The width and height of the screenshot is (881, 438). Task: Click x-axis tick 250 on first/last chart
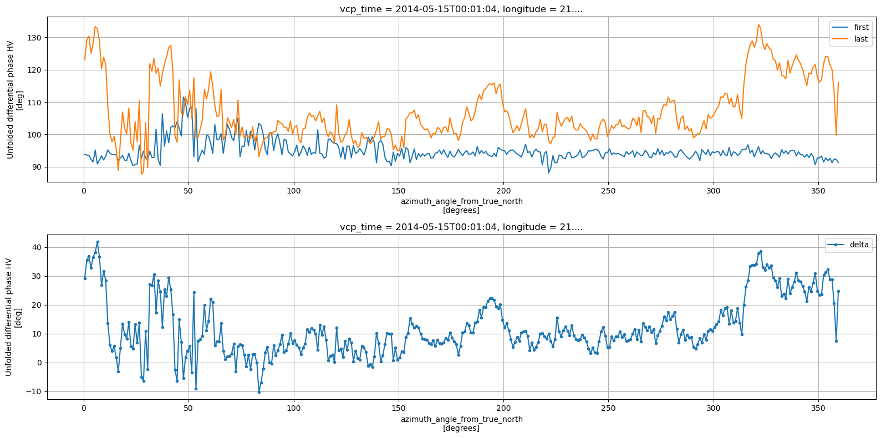608,191
